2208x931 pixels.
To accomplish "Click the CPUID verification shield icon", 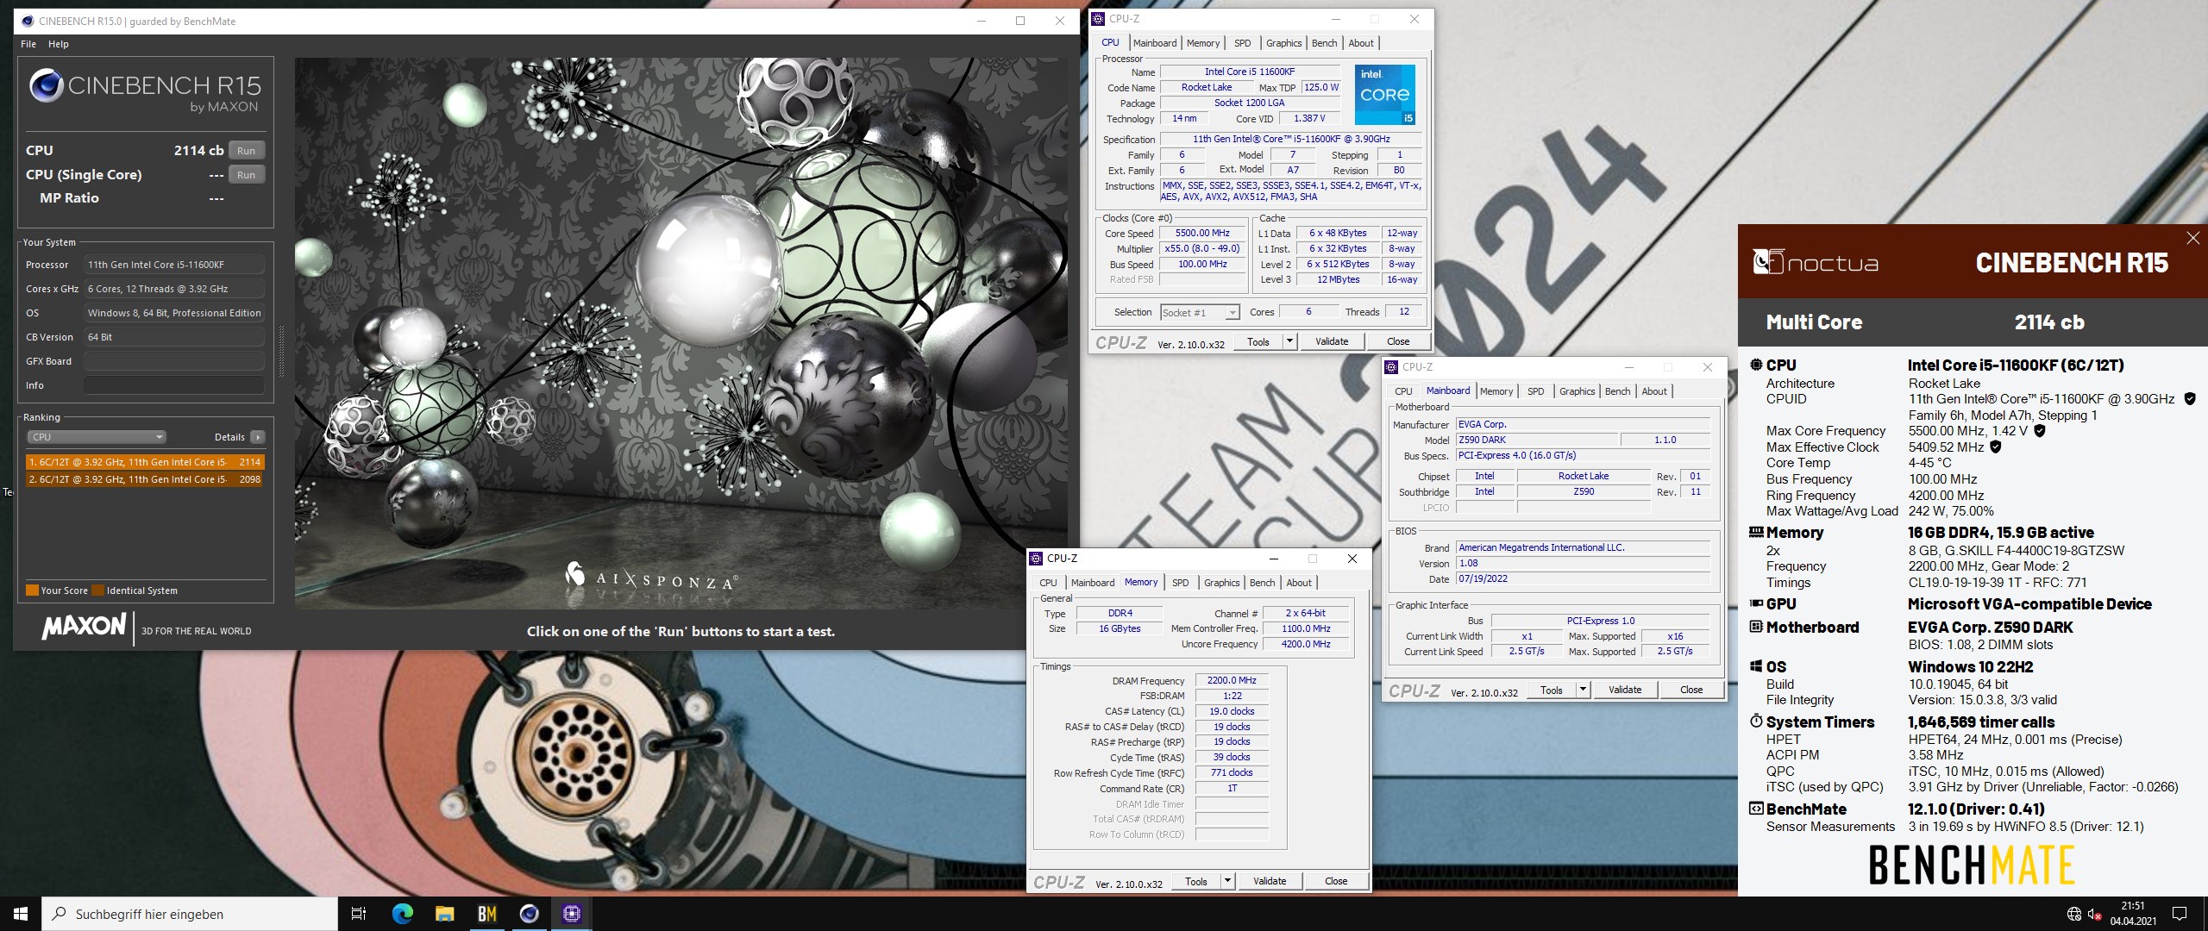I will pyautogui.click(x=2189, y=399).
